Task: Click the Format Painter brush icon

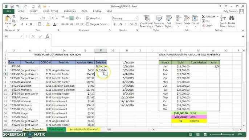Action: click(14, 25)
